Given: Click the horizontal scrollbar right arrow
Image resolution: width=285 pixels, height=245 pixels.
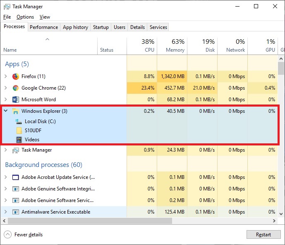Looking at the screenshot, I should [274, 221].
